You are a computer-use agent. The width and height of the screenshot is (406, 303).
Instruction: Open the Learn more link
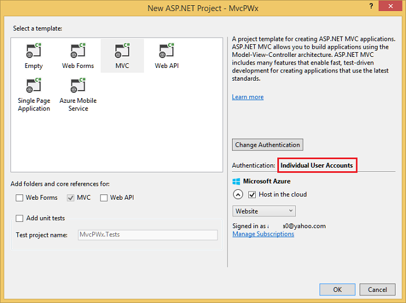click(248, 97)
